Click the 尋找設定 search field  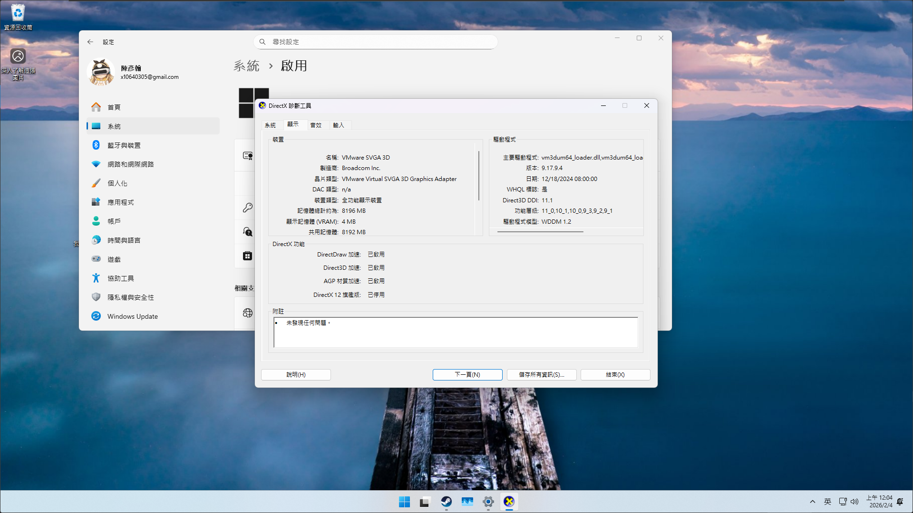click(376, 42)
